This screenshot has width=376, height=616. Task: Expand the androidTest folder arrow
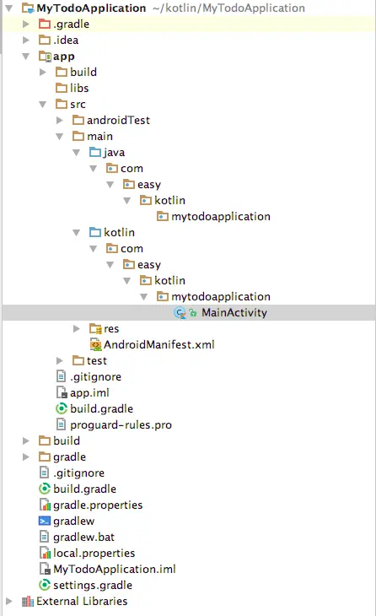(x=60, y=120)
